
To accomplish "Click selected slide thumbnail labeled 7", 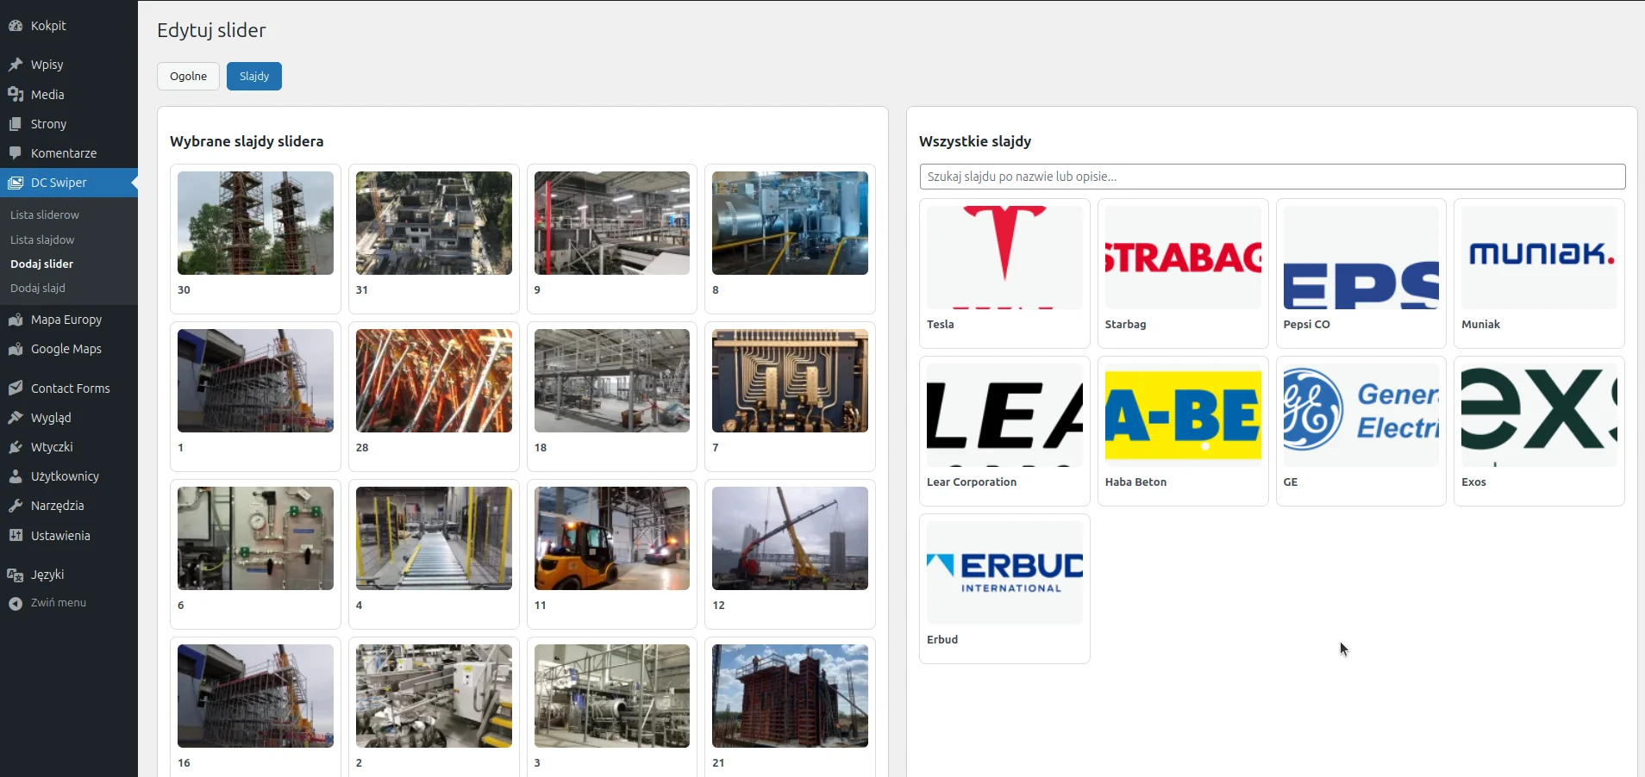I will (790, 381).
